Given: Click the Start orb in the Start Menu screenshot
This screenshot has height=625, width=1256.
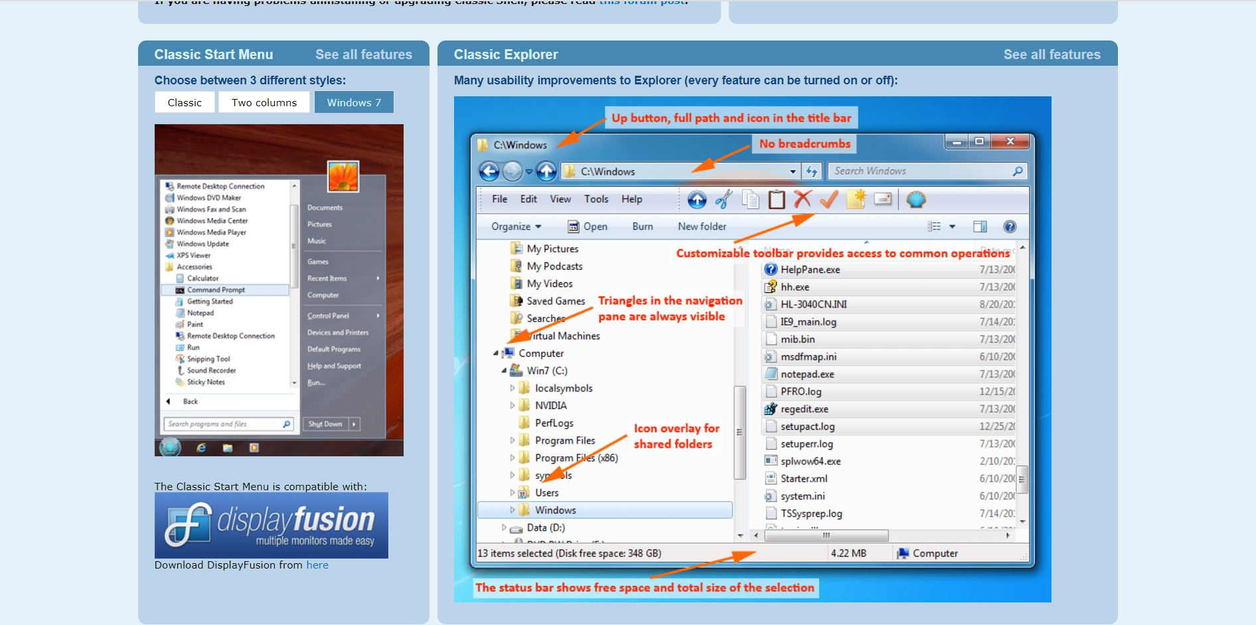Looking at the screenshot, I should [x=170, y=447].
